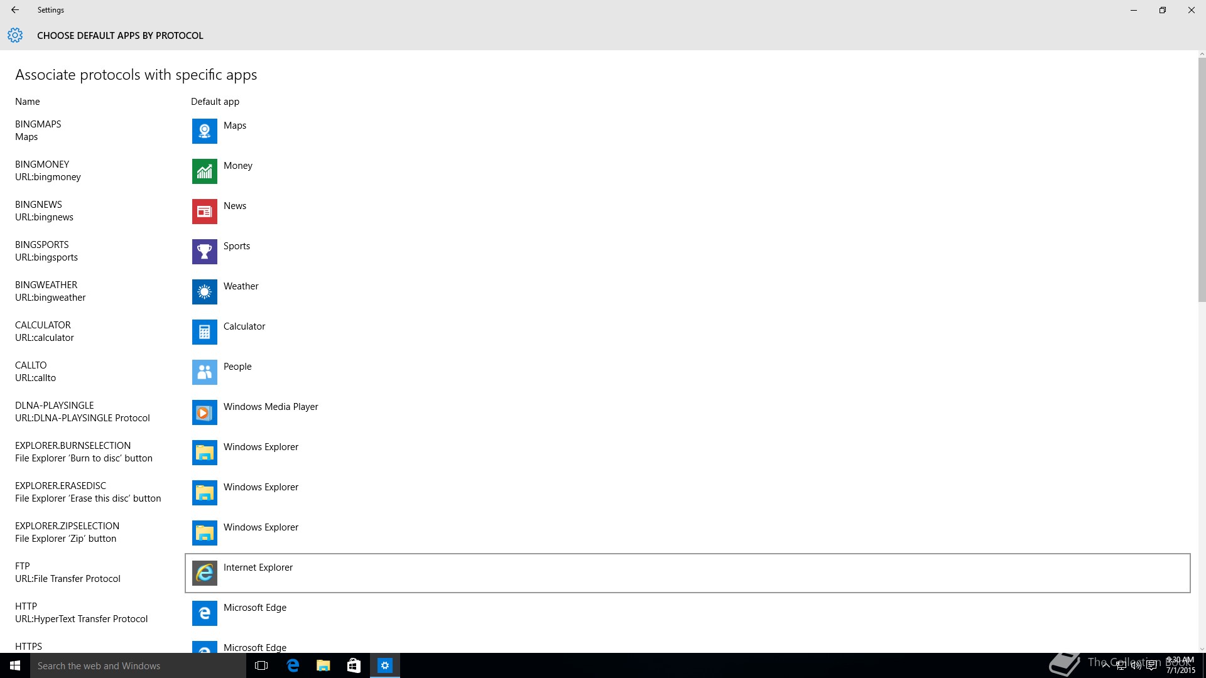Image resolution: width=1206 pixels, height=678 pixels.
Task: Click the People icon for CALLTO
Action: (x=204, y=372)
